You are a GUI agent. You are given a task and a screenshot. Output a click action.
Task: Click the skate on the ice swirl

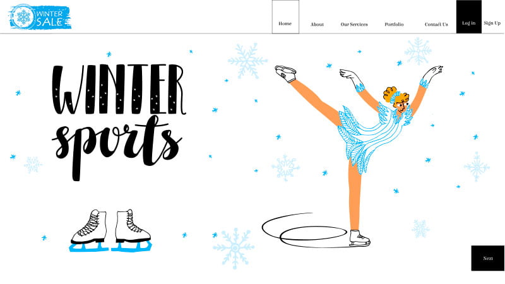(x=360, y=239)
